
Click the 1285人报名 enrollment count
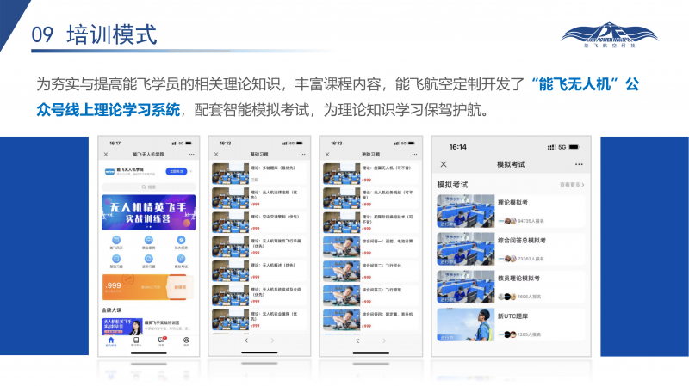pyautogui.click(x=531, y=334)
